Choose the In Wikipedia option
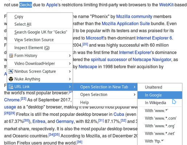This screenshot has width=187, height=145. click(160, 103)
